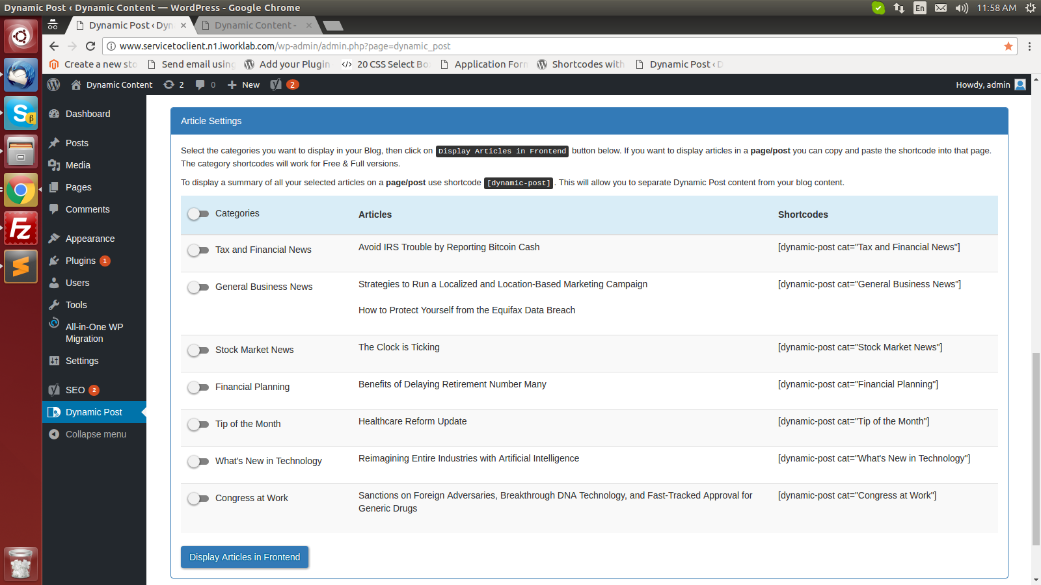Viewport: 1041px width, 585px height.
Task: Launch FileZilla from the Ubuntu dock
Action: [21, 228]
